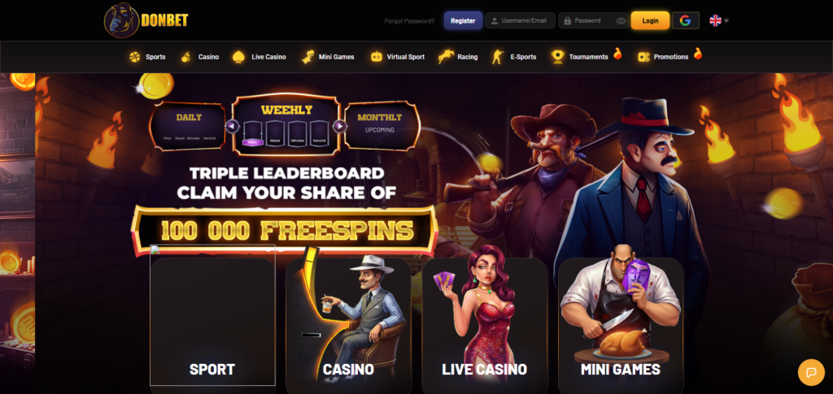833x394 pixels.
Task: Open the language flag dropdown
Action: (x=719, y=20)
